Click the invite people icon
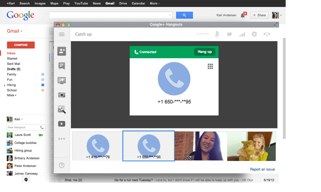 click(x=62, y=51)
